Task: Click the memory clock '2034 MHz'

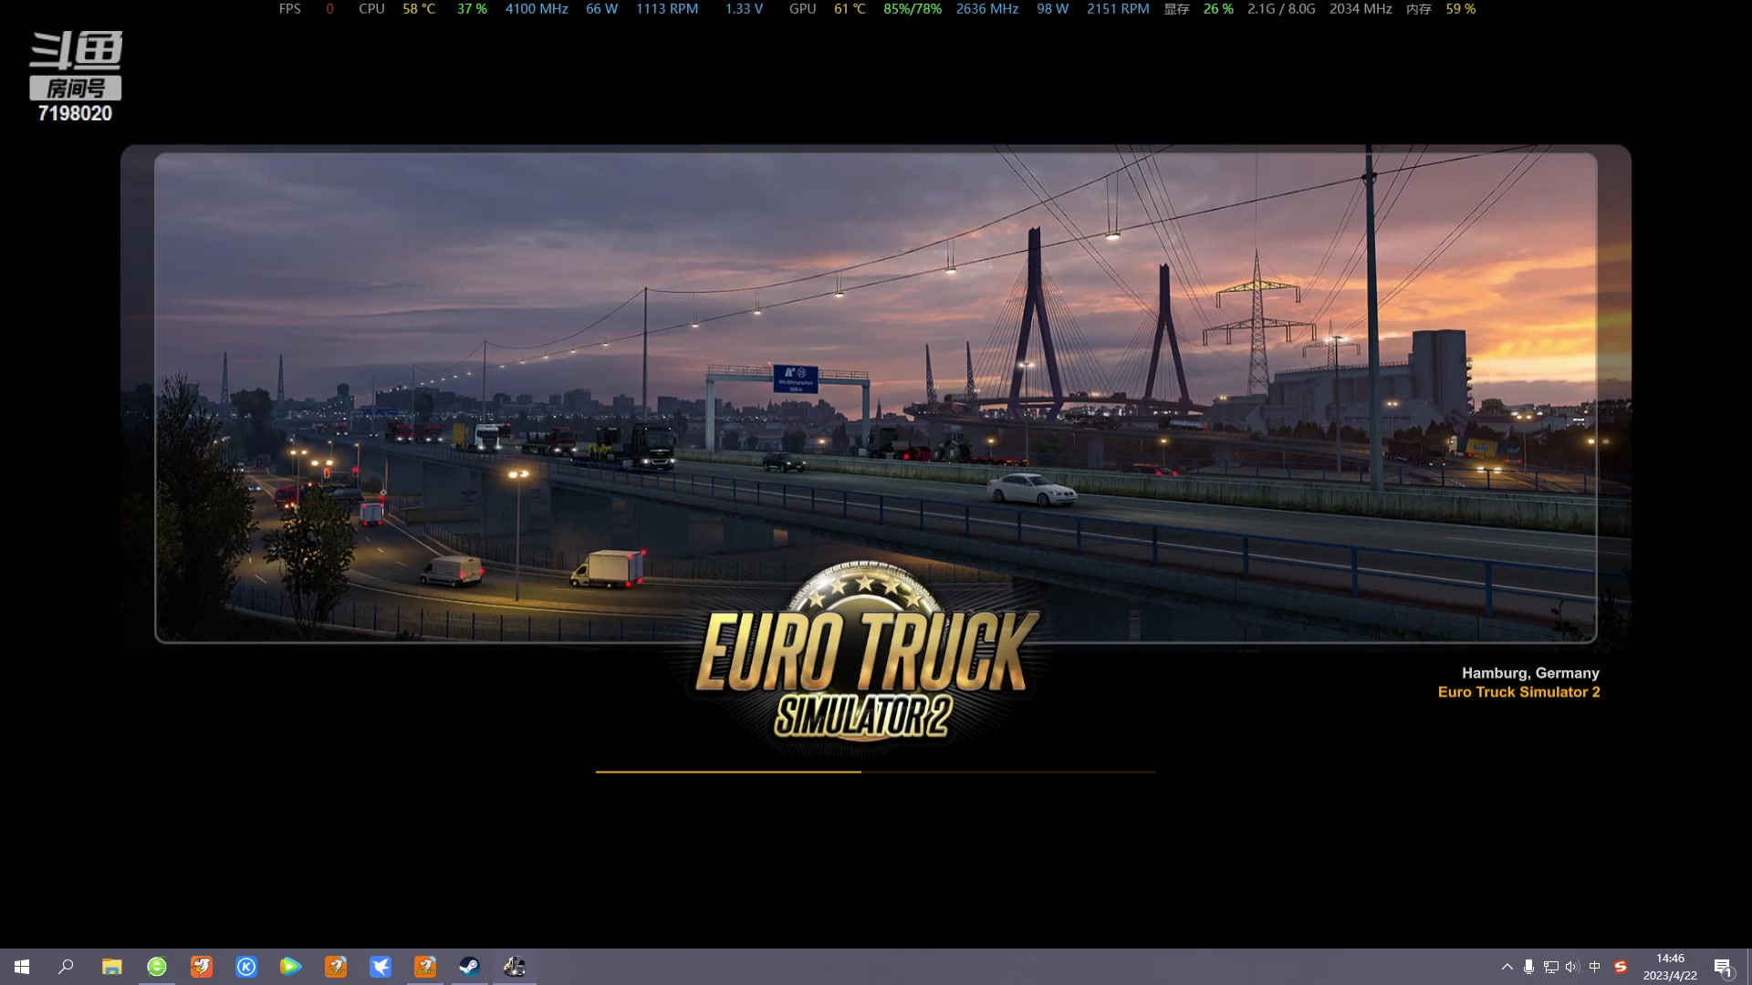Action: click(x=1361, y=8)
